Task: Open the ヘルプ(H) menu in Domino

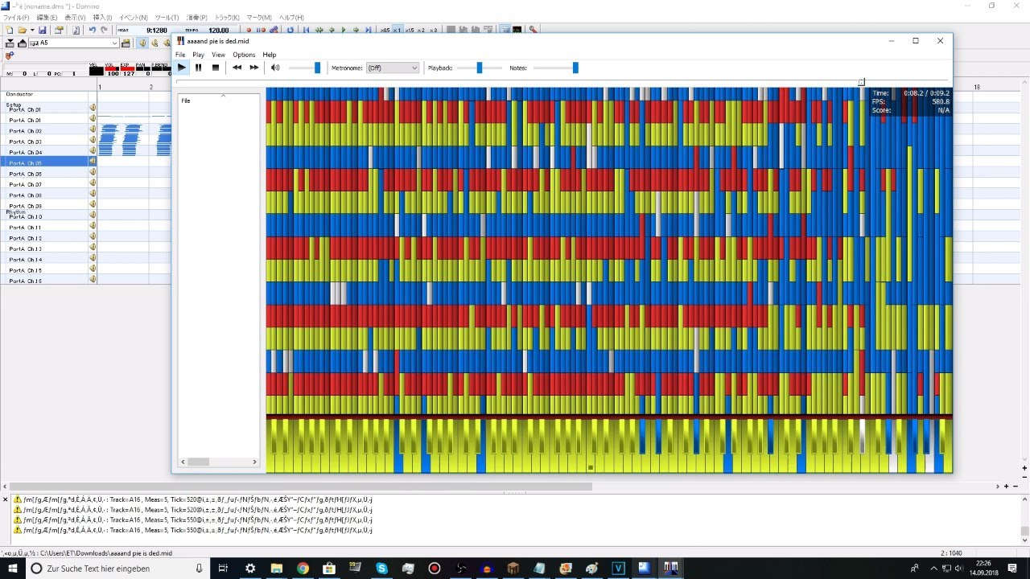Action: pyautogui.click(x=291, y=17)
